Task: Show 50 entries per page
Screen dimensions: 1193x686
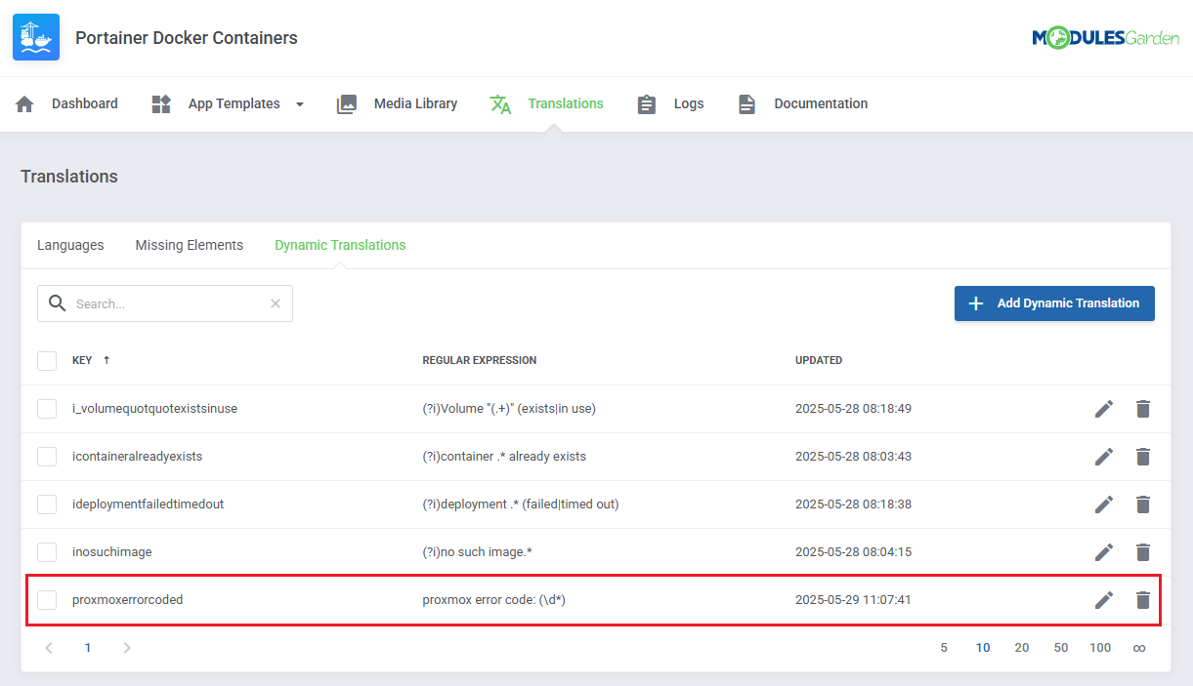Action: tap(1061, 648)
